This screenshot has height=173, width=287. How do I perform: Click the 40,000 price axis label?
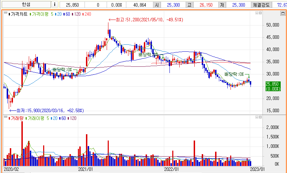[x=272, y=50]
